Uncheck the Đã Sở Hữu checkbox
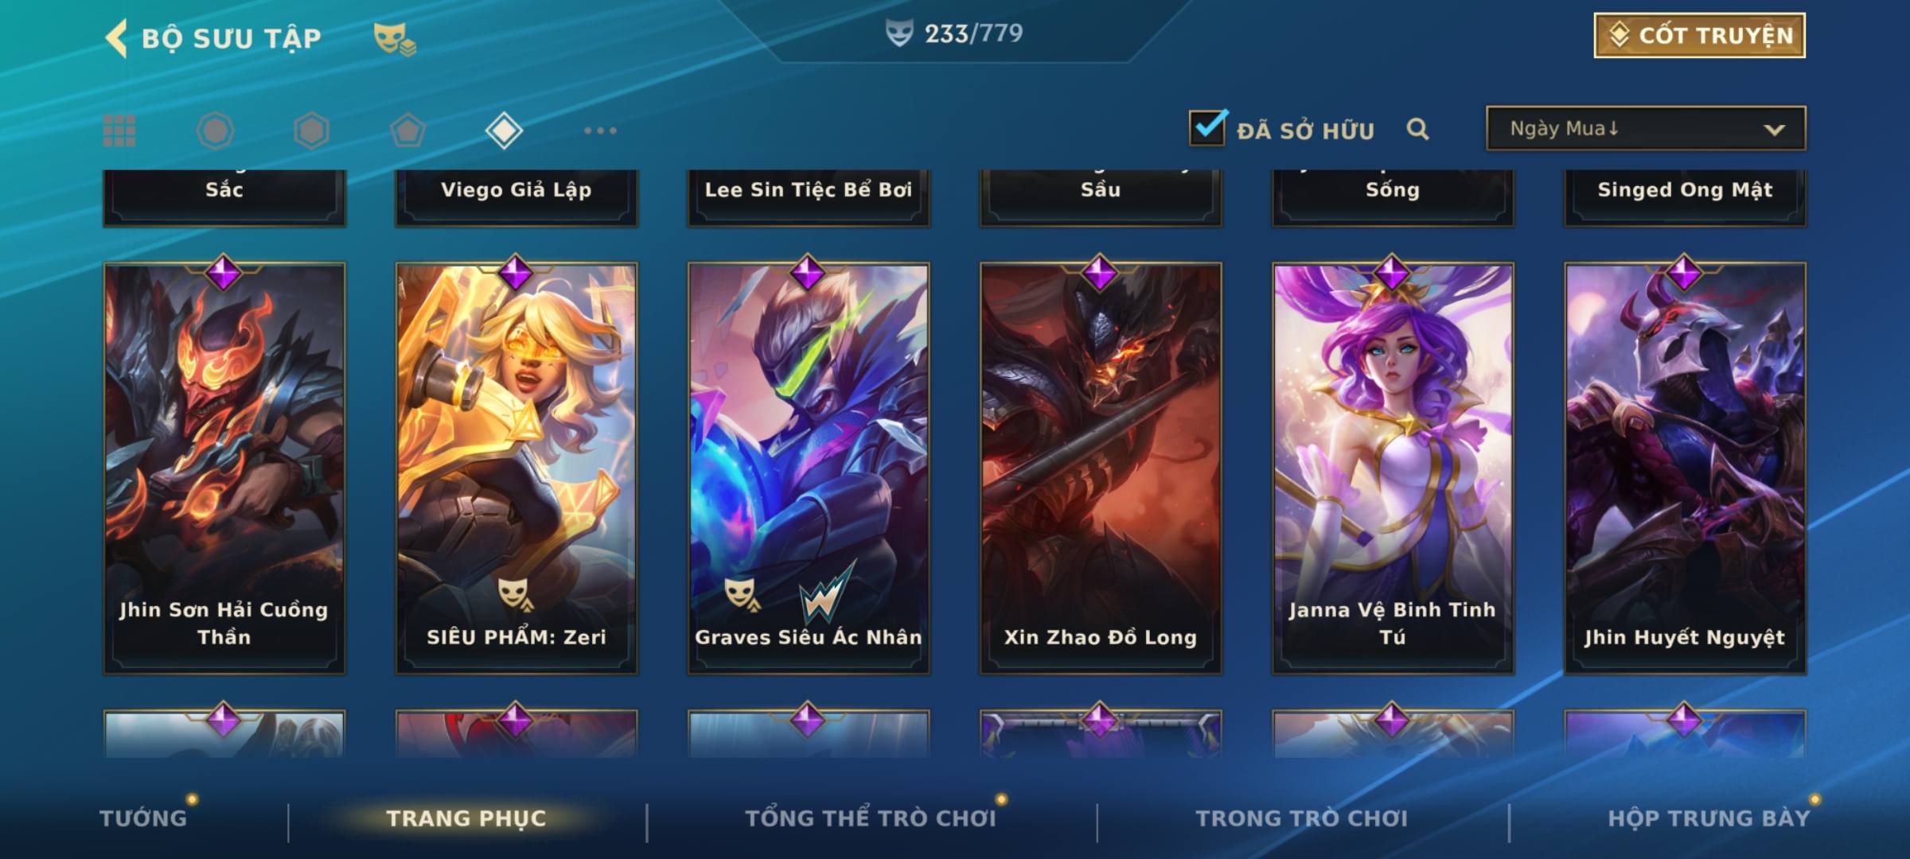Image resolution: width=1910 pixels, height=859 pixels. 1207,127
